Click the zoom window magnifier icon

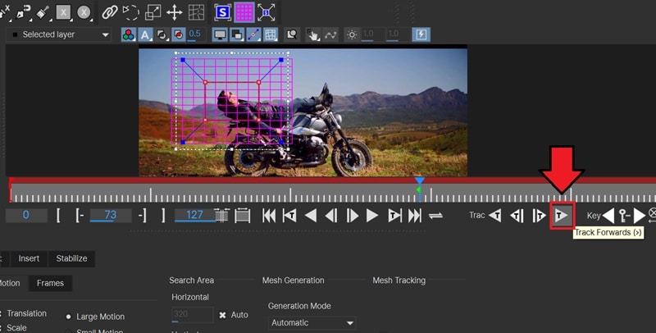[x=292, y=34]
